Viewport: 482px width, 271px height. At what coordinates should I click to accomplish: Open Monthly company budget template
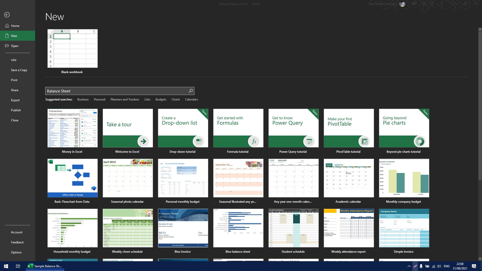coord(404,178)
